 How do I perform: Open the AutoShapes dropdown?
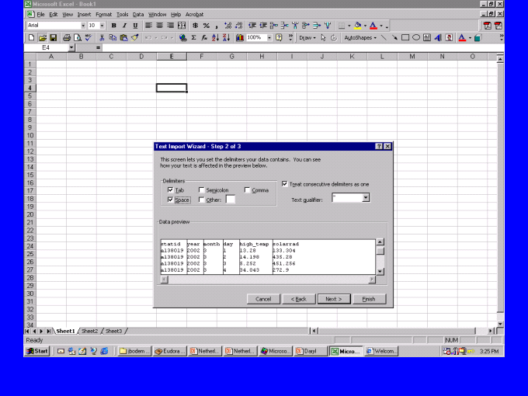tap(360, 38)
